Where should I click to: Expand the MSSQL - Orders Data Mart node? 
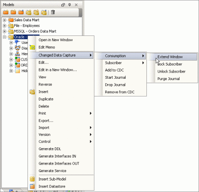4,31
